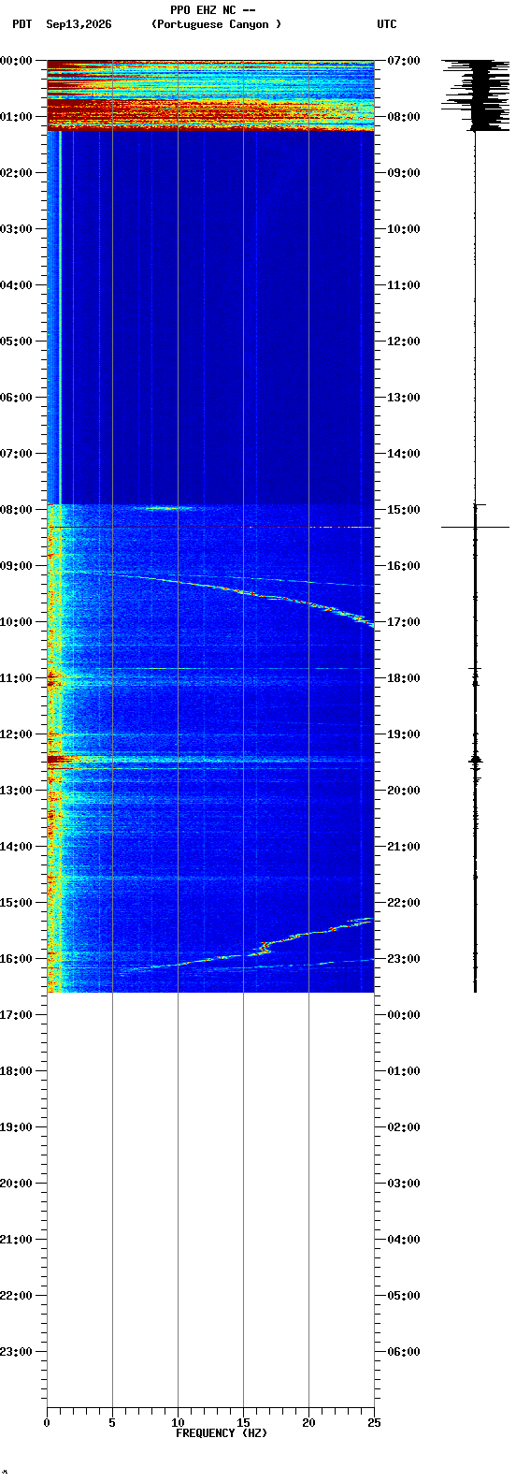Click the UTC '15:00' time label
This screenshot has width=516, height=1482.
click(403, 509)
